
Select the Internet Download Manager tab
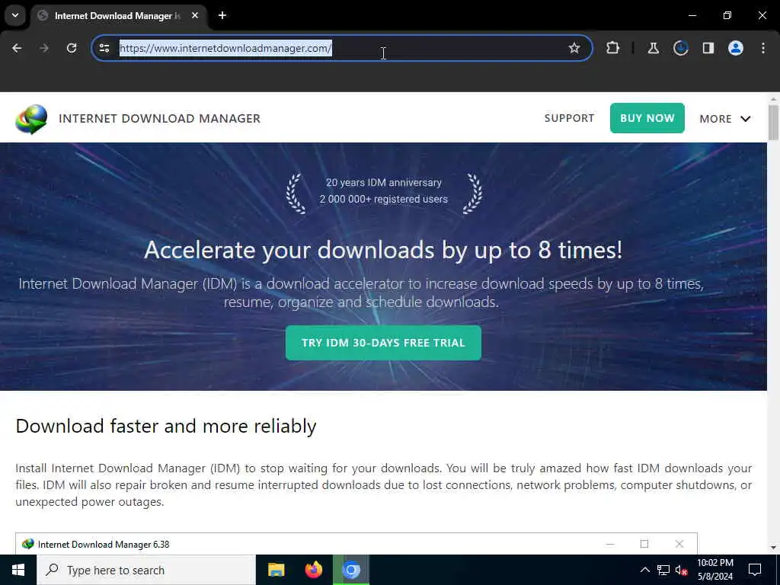[x=117, y=15]
